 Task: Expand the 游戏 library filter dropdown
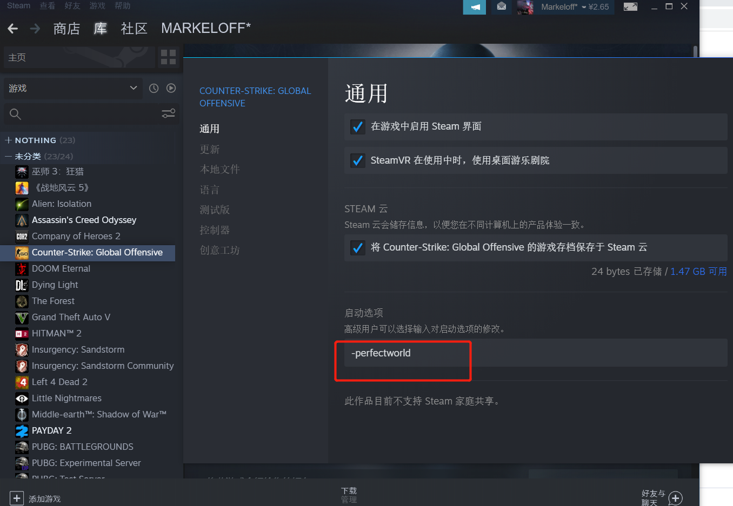pyautogui.click(x=73, y=88)
